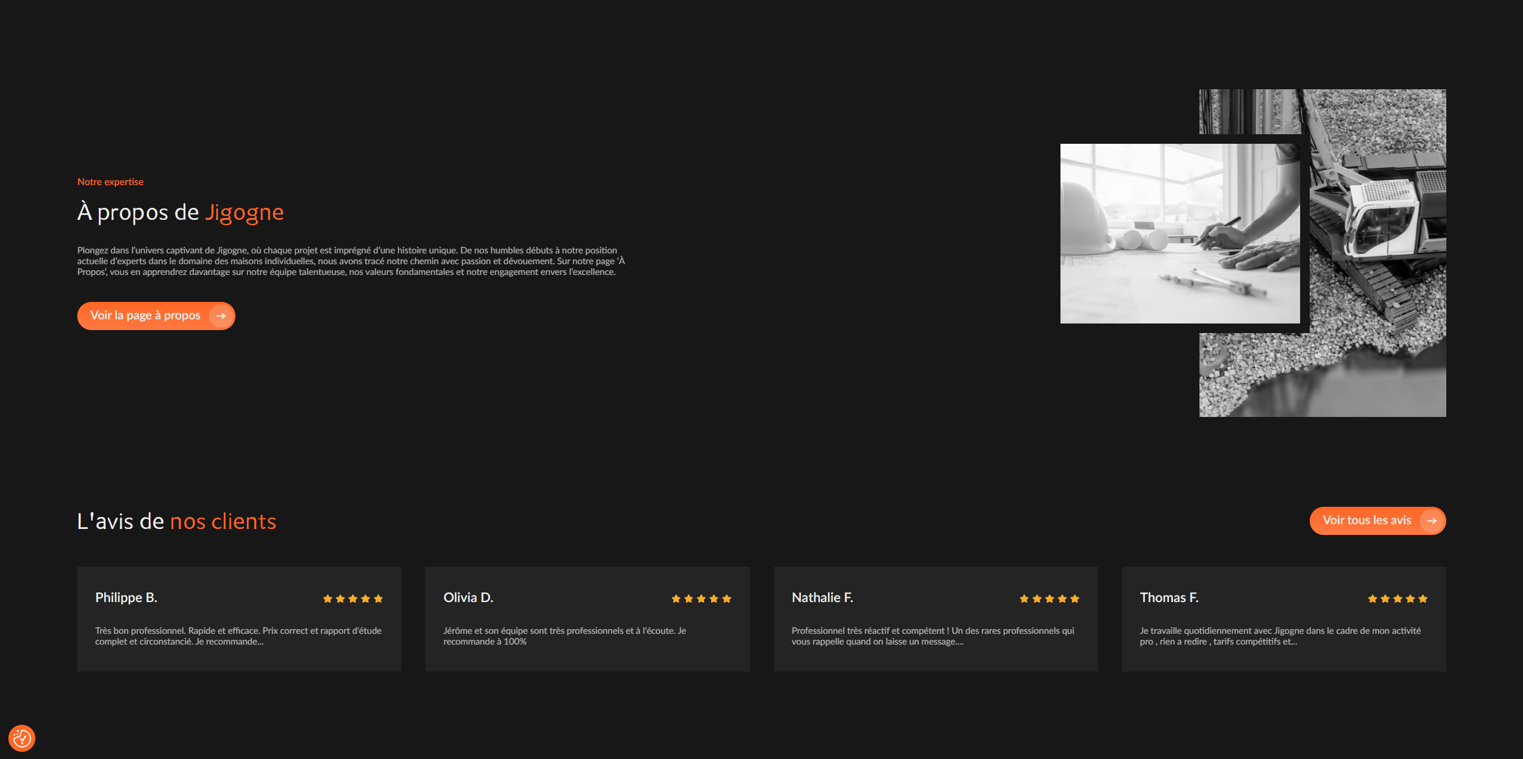This screenshot has height=759, width=1523.
Task: Open the Voir la page à propos button
Action: pyautogui.click(x=156, y=316)
